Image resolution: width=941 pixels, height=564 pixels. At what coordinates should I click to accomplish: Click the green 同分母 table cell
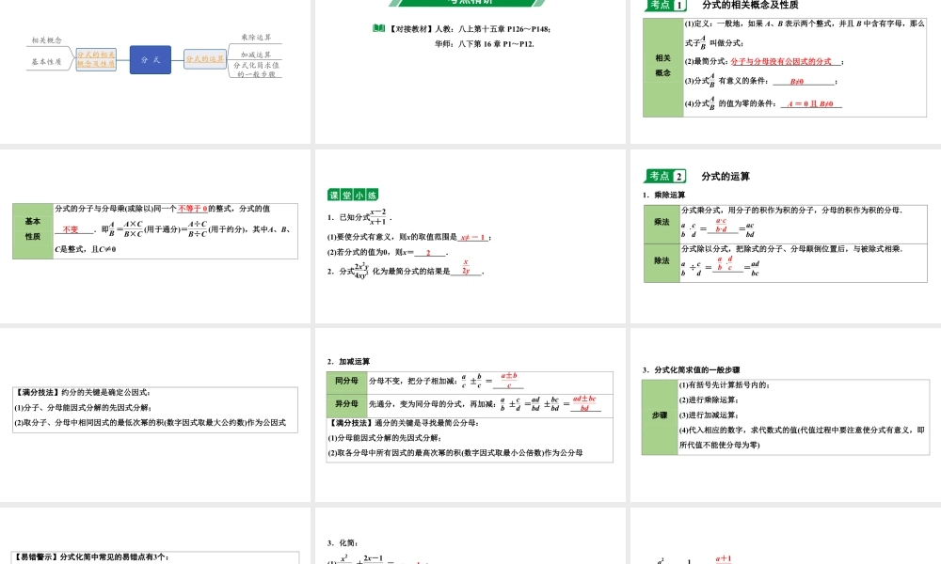pos(346,381)
